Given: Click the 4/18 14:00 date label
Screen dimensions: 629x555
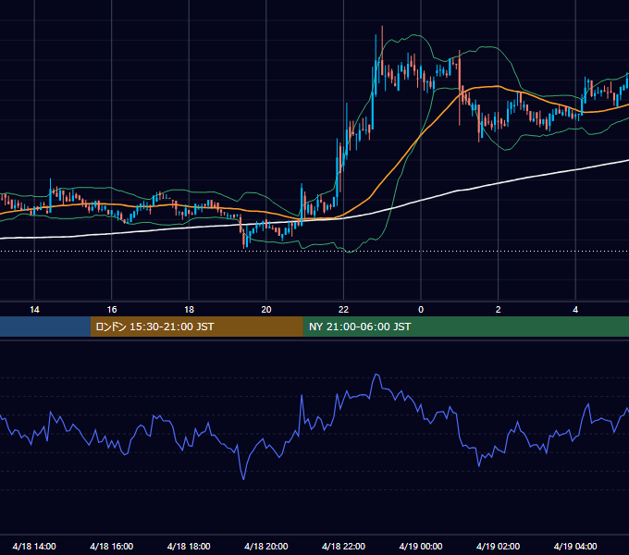Looking at the screenshot, I should [x=34, y=546].
